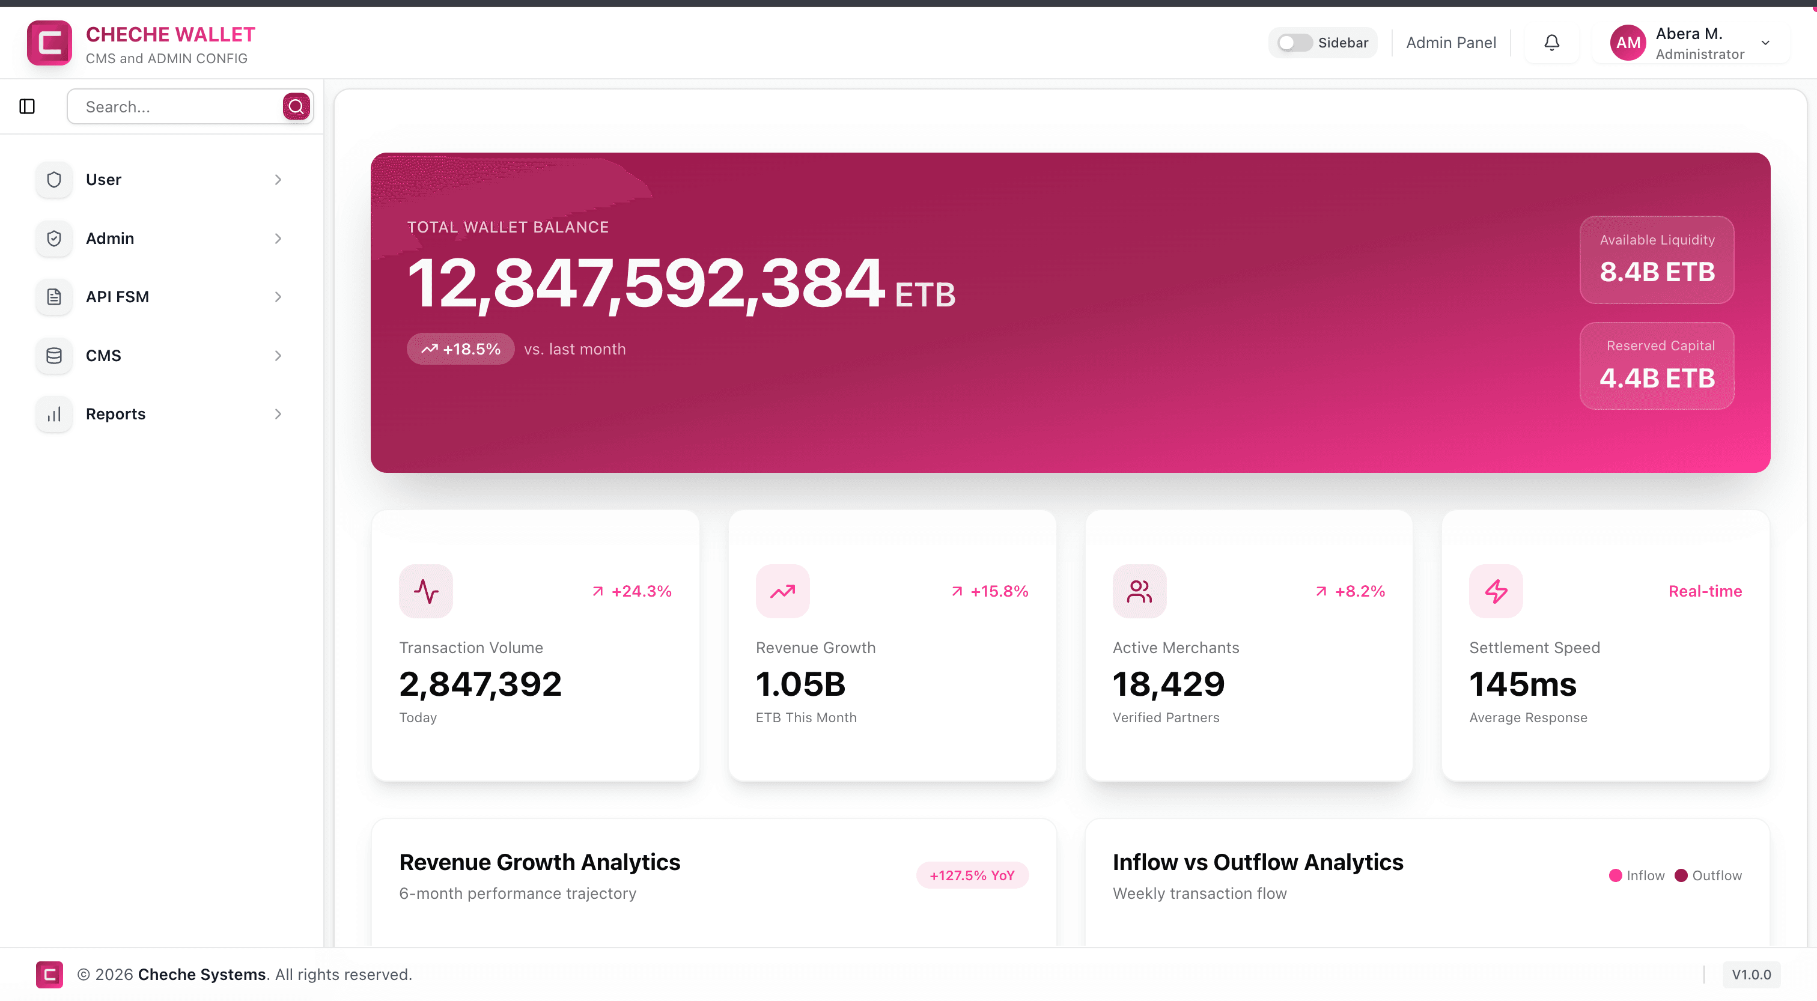Click the search magnifier icon
The image size is (1817, 1001).
point(296,106)
